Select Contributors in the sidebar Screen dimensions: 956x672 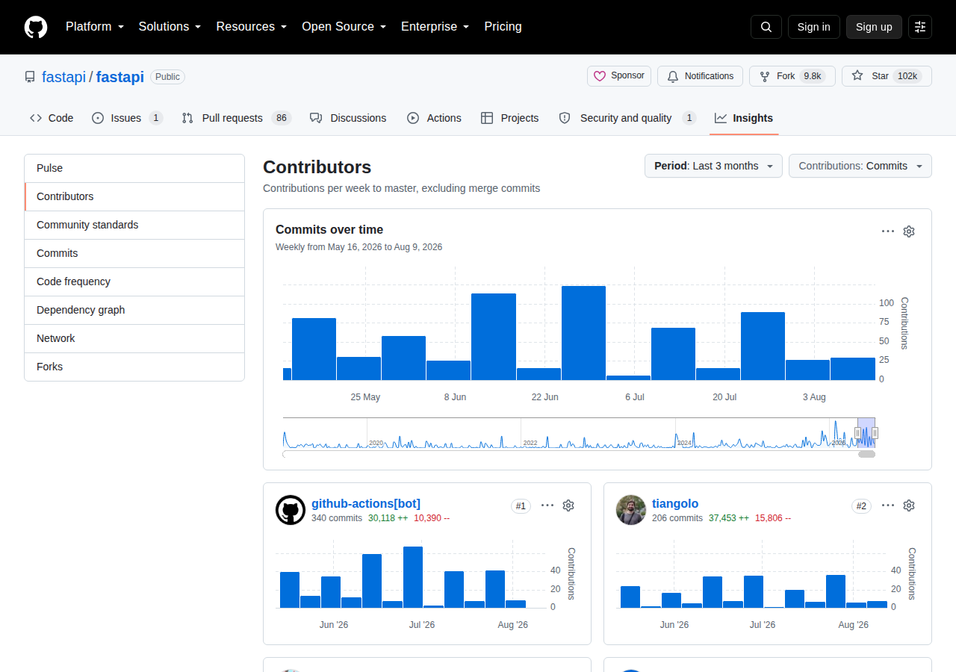pyautogui.click(x=134, y=196)
